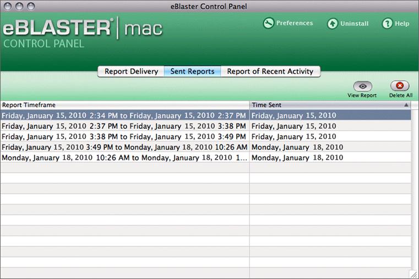Sort by the Report Timeframe column header
The height and width of the screenshot is (279, 419).
point(125,105)
